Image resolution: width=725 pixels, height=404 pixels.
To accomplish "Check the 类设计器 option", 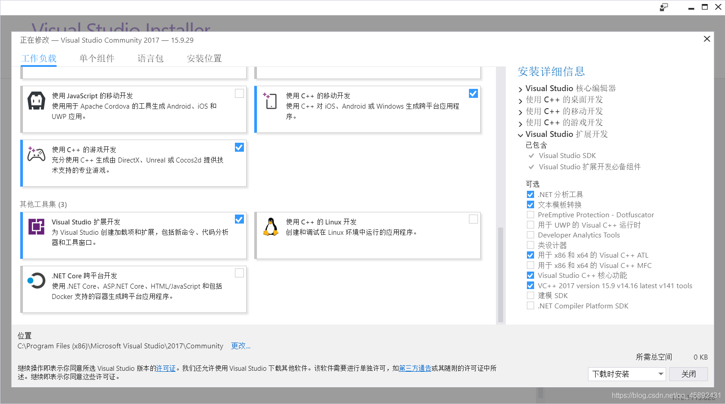I will (530, 245).
